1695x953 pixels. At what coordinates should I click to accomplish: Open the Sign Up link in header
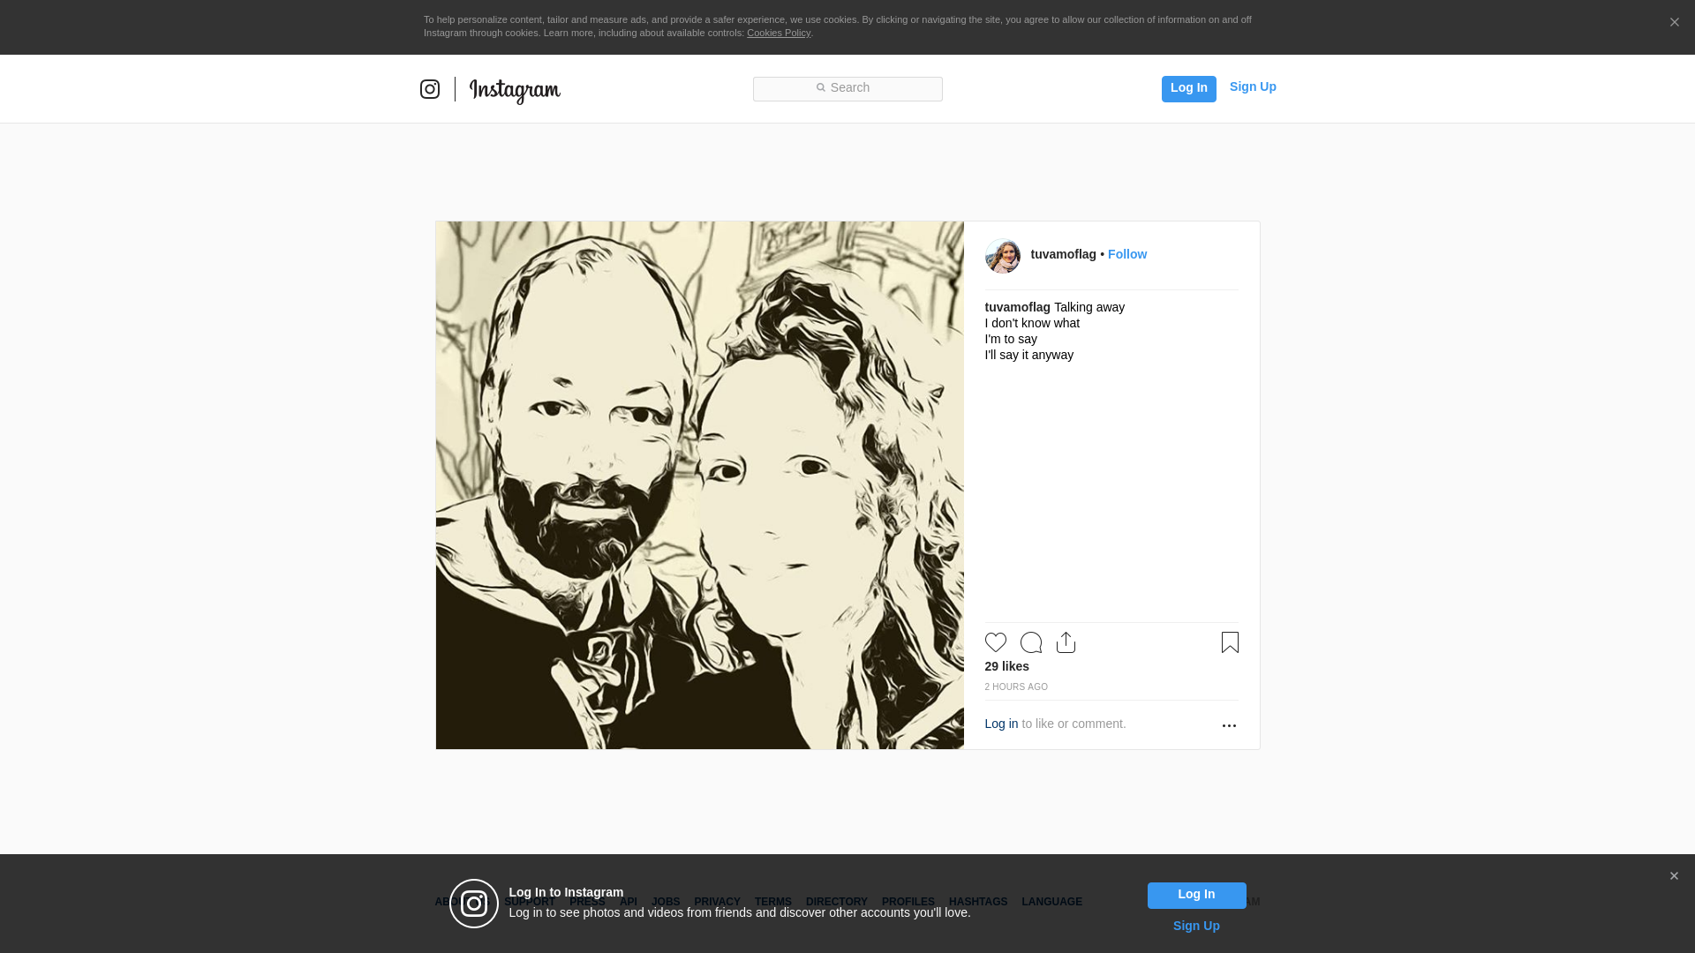coord(1253,86)
